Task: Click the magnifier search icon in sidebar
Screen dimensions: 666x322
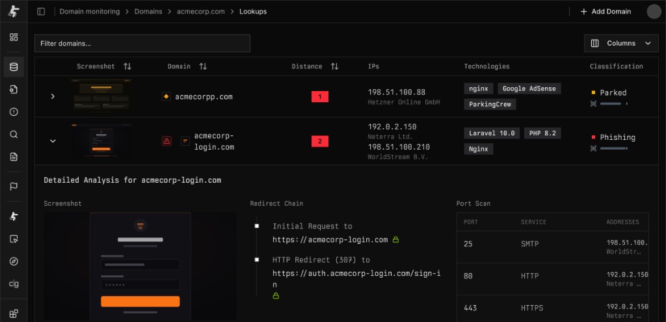Action: coord(14,134)
